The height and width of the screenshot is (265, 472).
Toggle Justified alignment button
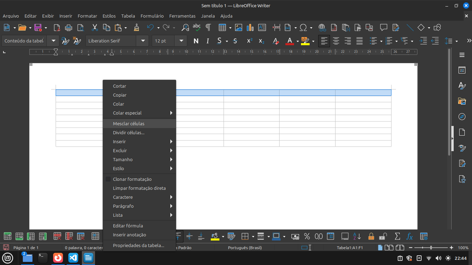click(x=359, y=41)
